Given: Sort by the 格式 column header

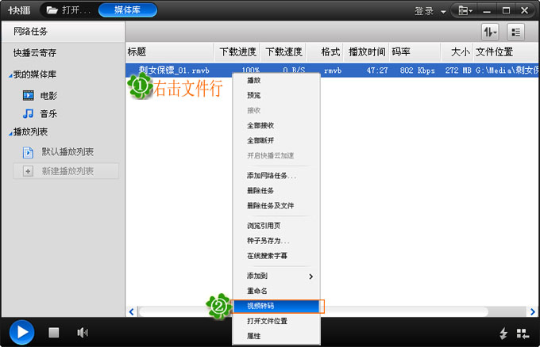Looking at the screenshot, I should 325,51.
